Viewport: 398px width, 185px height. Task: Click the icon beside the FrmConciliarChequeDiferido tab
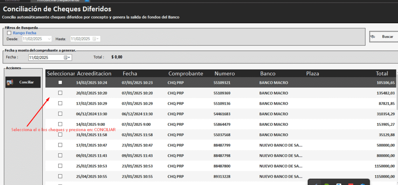(x=87, y=1)
